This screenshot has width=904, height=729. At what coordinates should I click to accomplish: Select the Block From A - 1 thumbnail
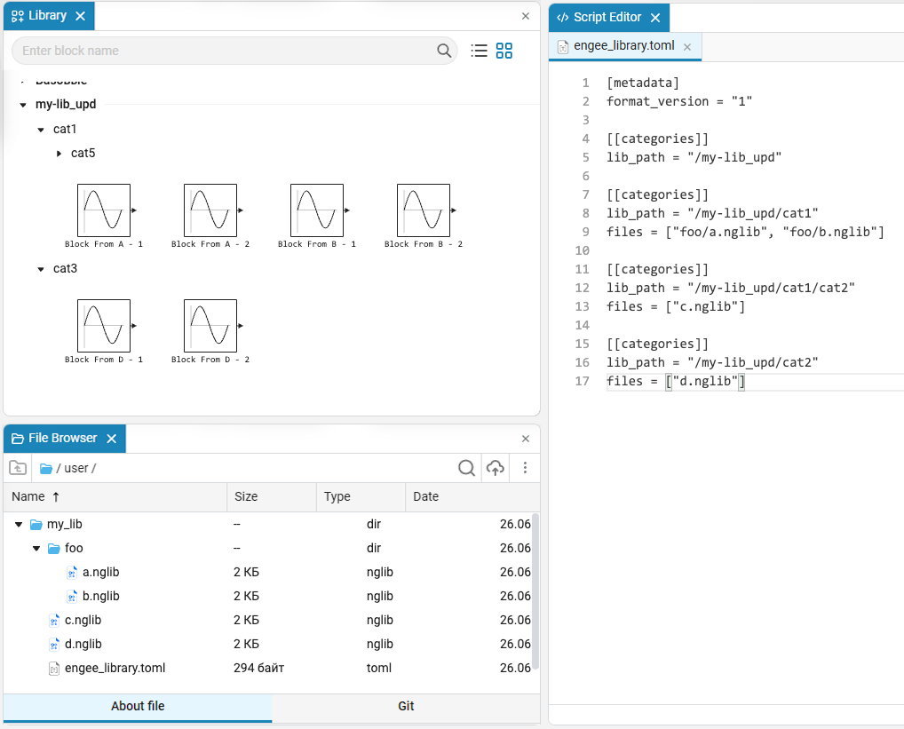tap(105, 210)
